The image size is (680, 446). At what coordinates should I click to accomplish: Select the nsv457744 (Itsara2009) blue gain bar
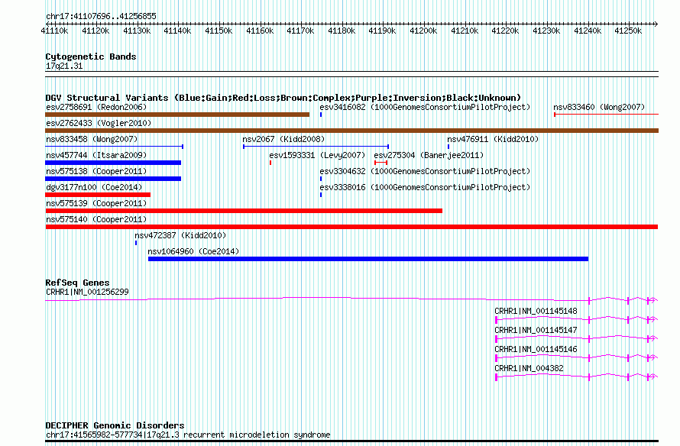point(113,163)
